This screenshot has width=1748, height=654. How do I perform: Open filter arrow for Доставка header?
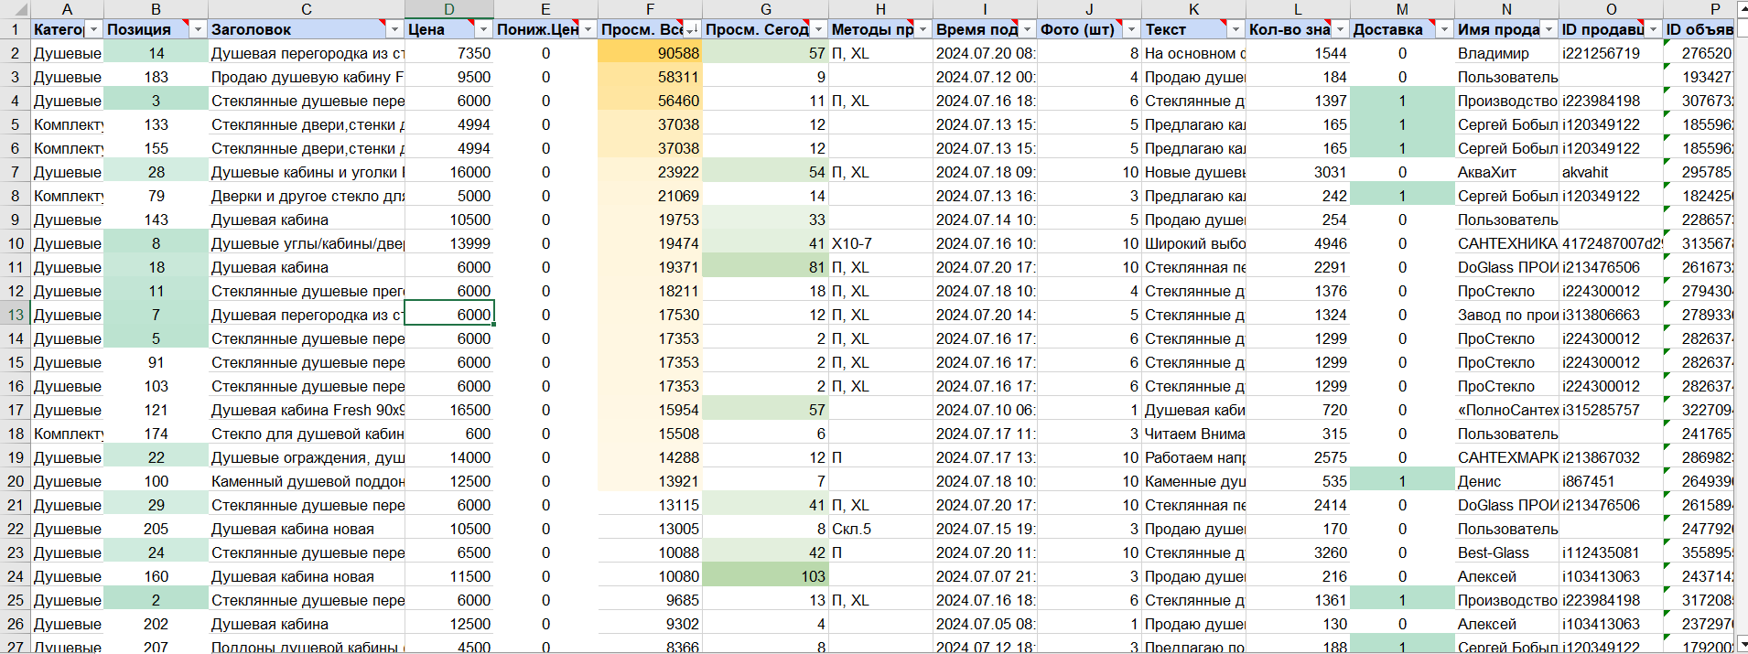point(1444,30)
